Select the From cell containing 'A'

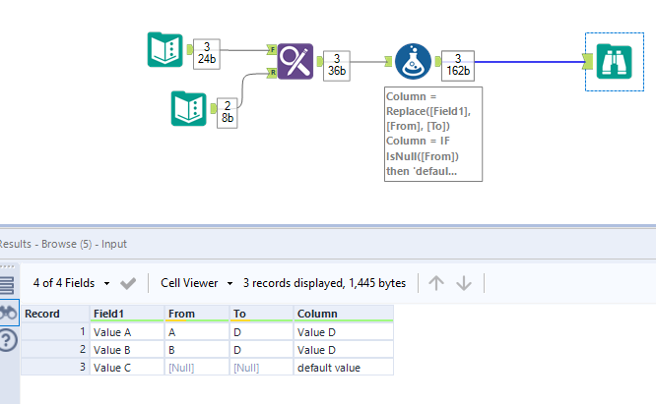(x=197, y=332)
